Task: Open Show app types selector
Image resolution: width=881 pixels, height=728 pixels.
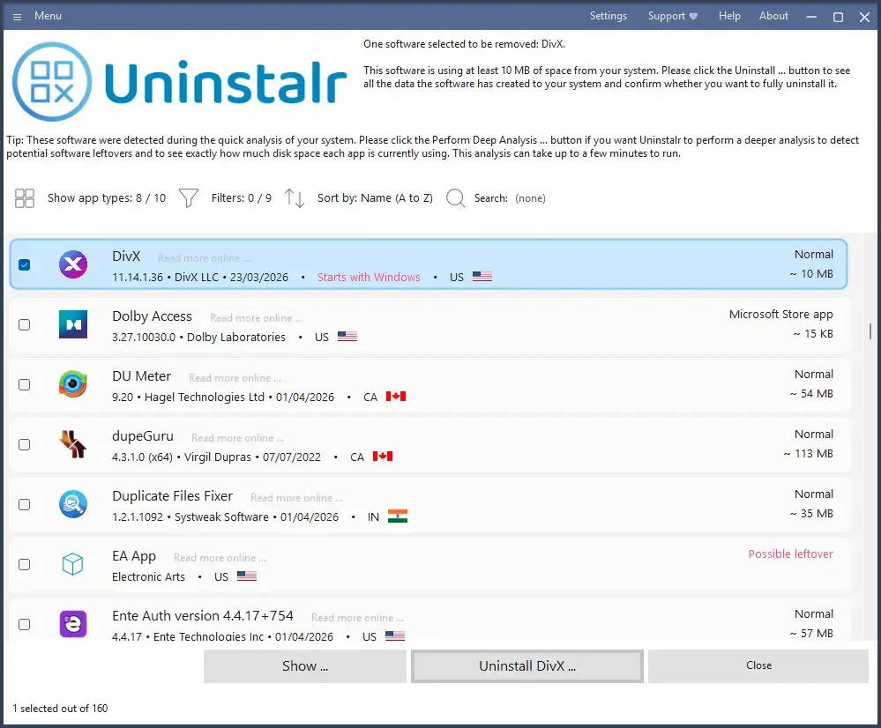Action: coord(107,197)
